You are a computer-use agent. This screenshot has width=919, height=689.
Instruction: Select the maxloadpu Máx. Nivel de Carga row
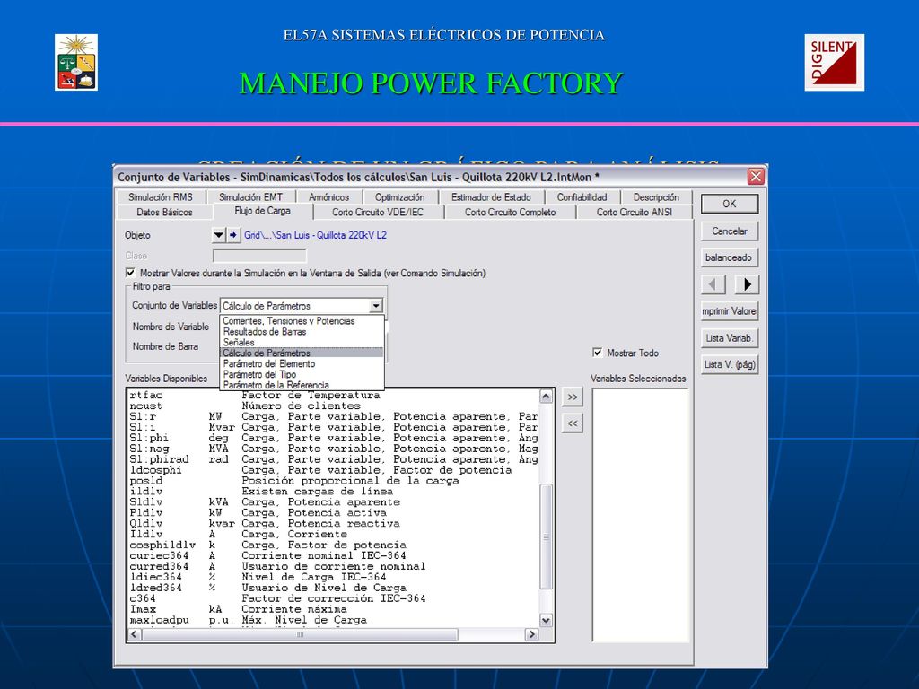pyautogui.click(x=333, y=620)
